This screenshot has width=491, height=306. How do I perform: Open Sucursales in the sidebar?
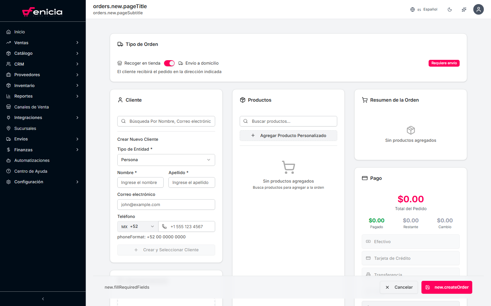(25, 129)
